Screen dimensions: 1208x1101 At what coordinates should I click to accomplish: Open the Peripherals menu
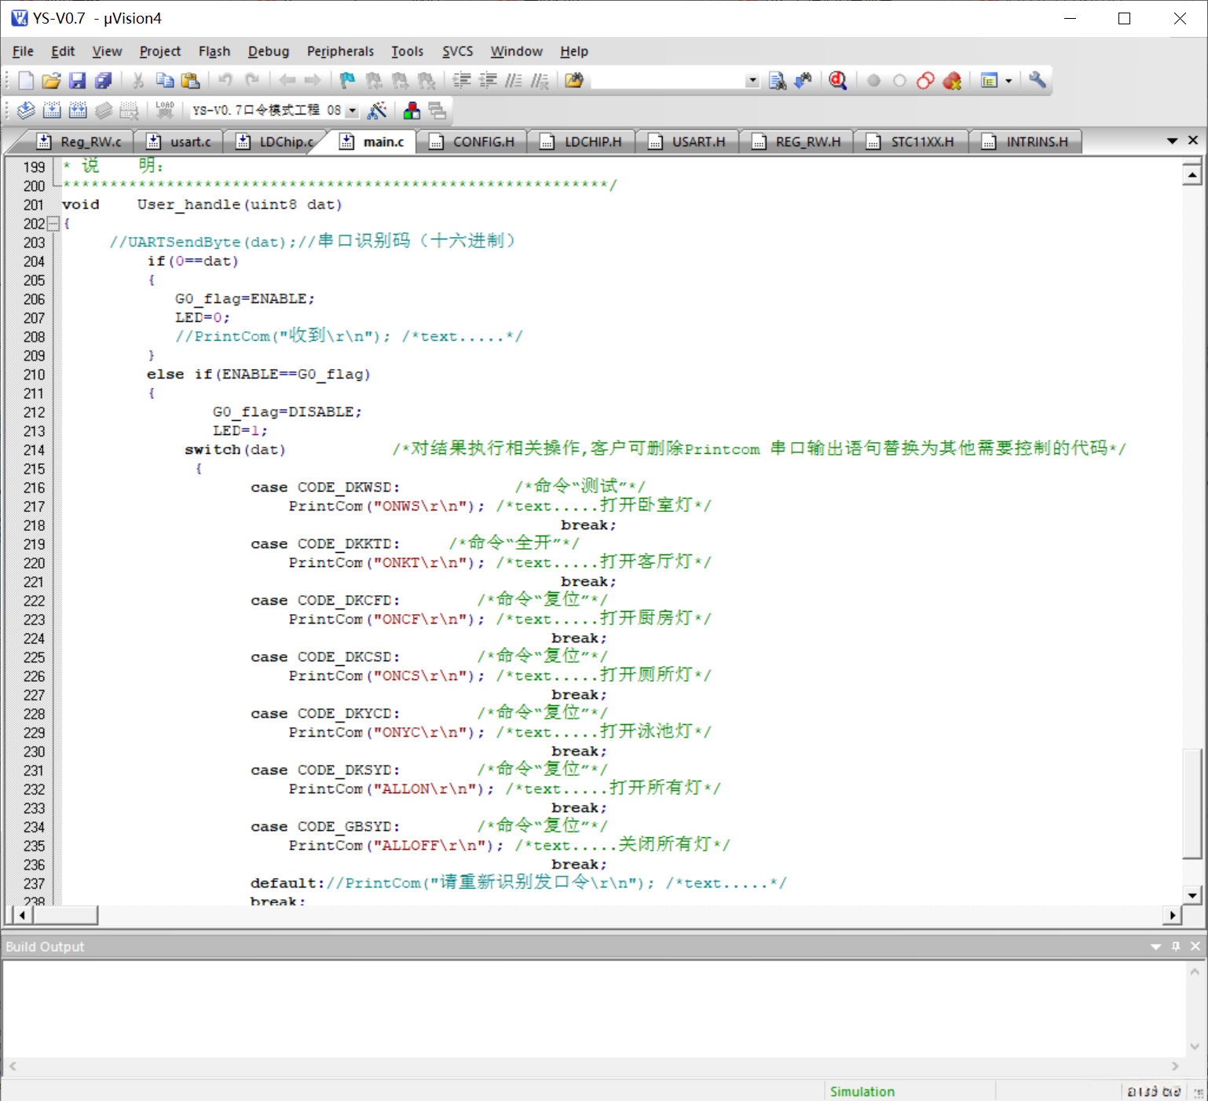tap(340, 51)
